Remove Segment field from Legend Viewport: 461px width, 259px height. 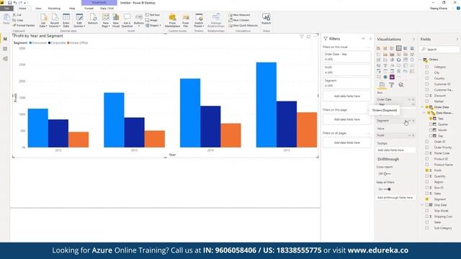(413, 121)
